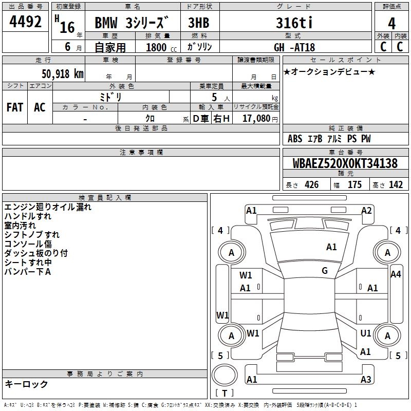Click the sales point オークションデビュー text
411x411 pixels.
(329, 71)
